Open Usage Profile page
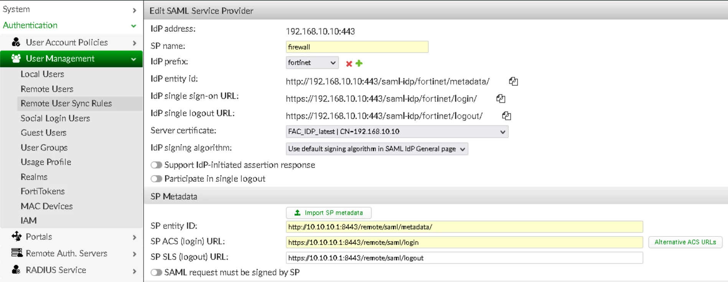This screenshot has height=282, width=728. tap(46, 162)
